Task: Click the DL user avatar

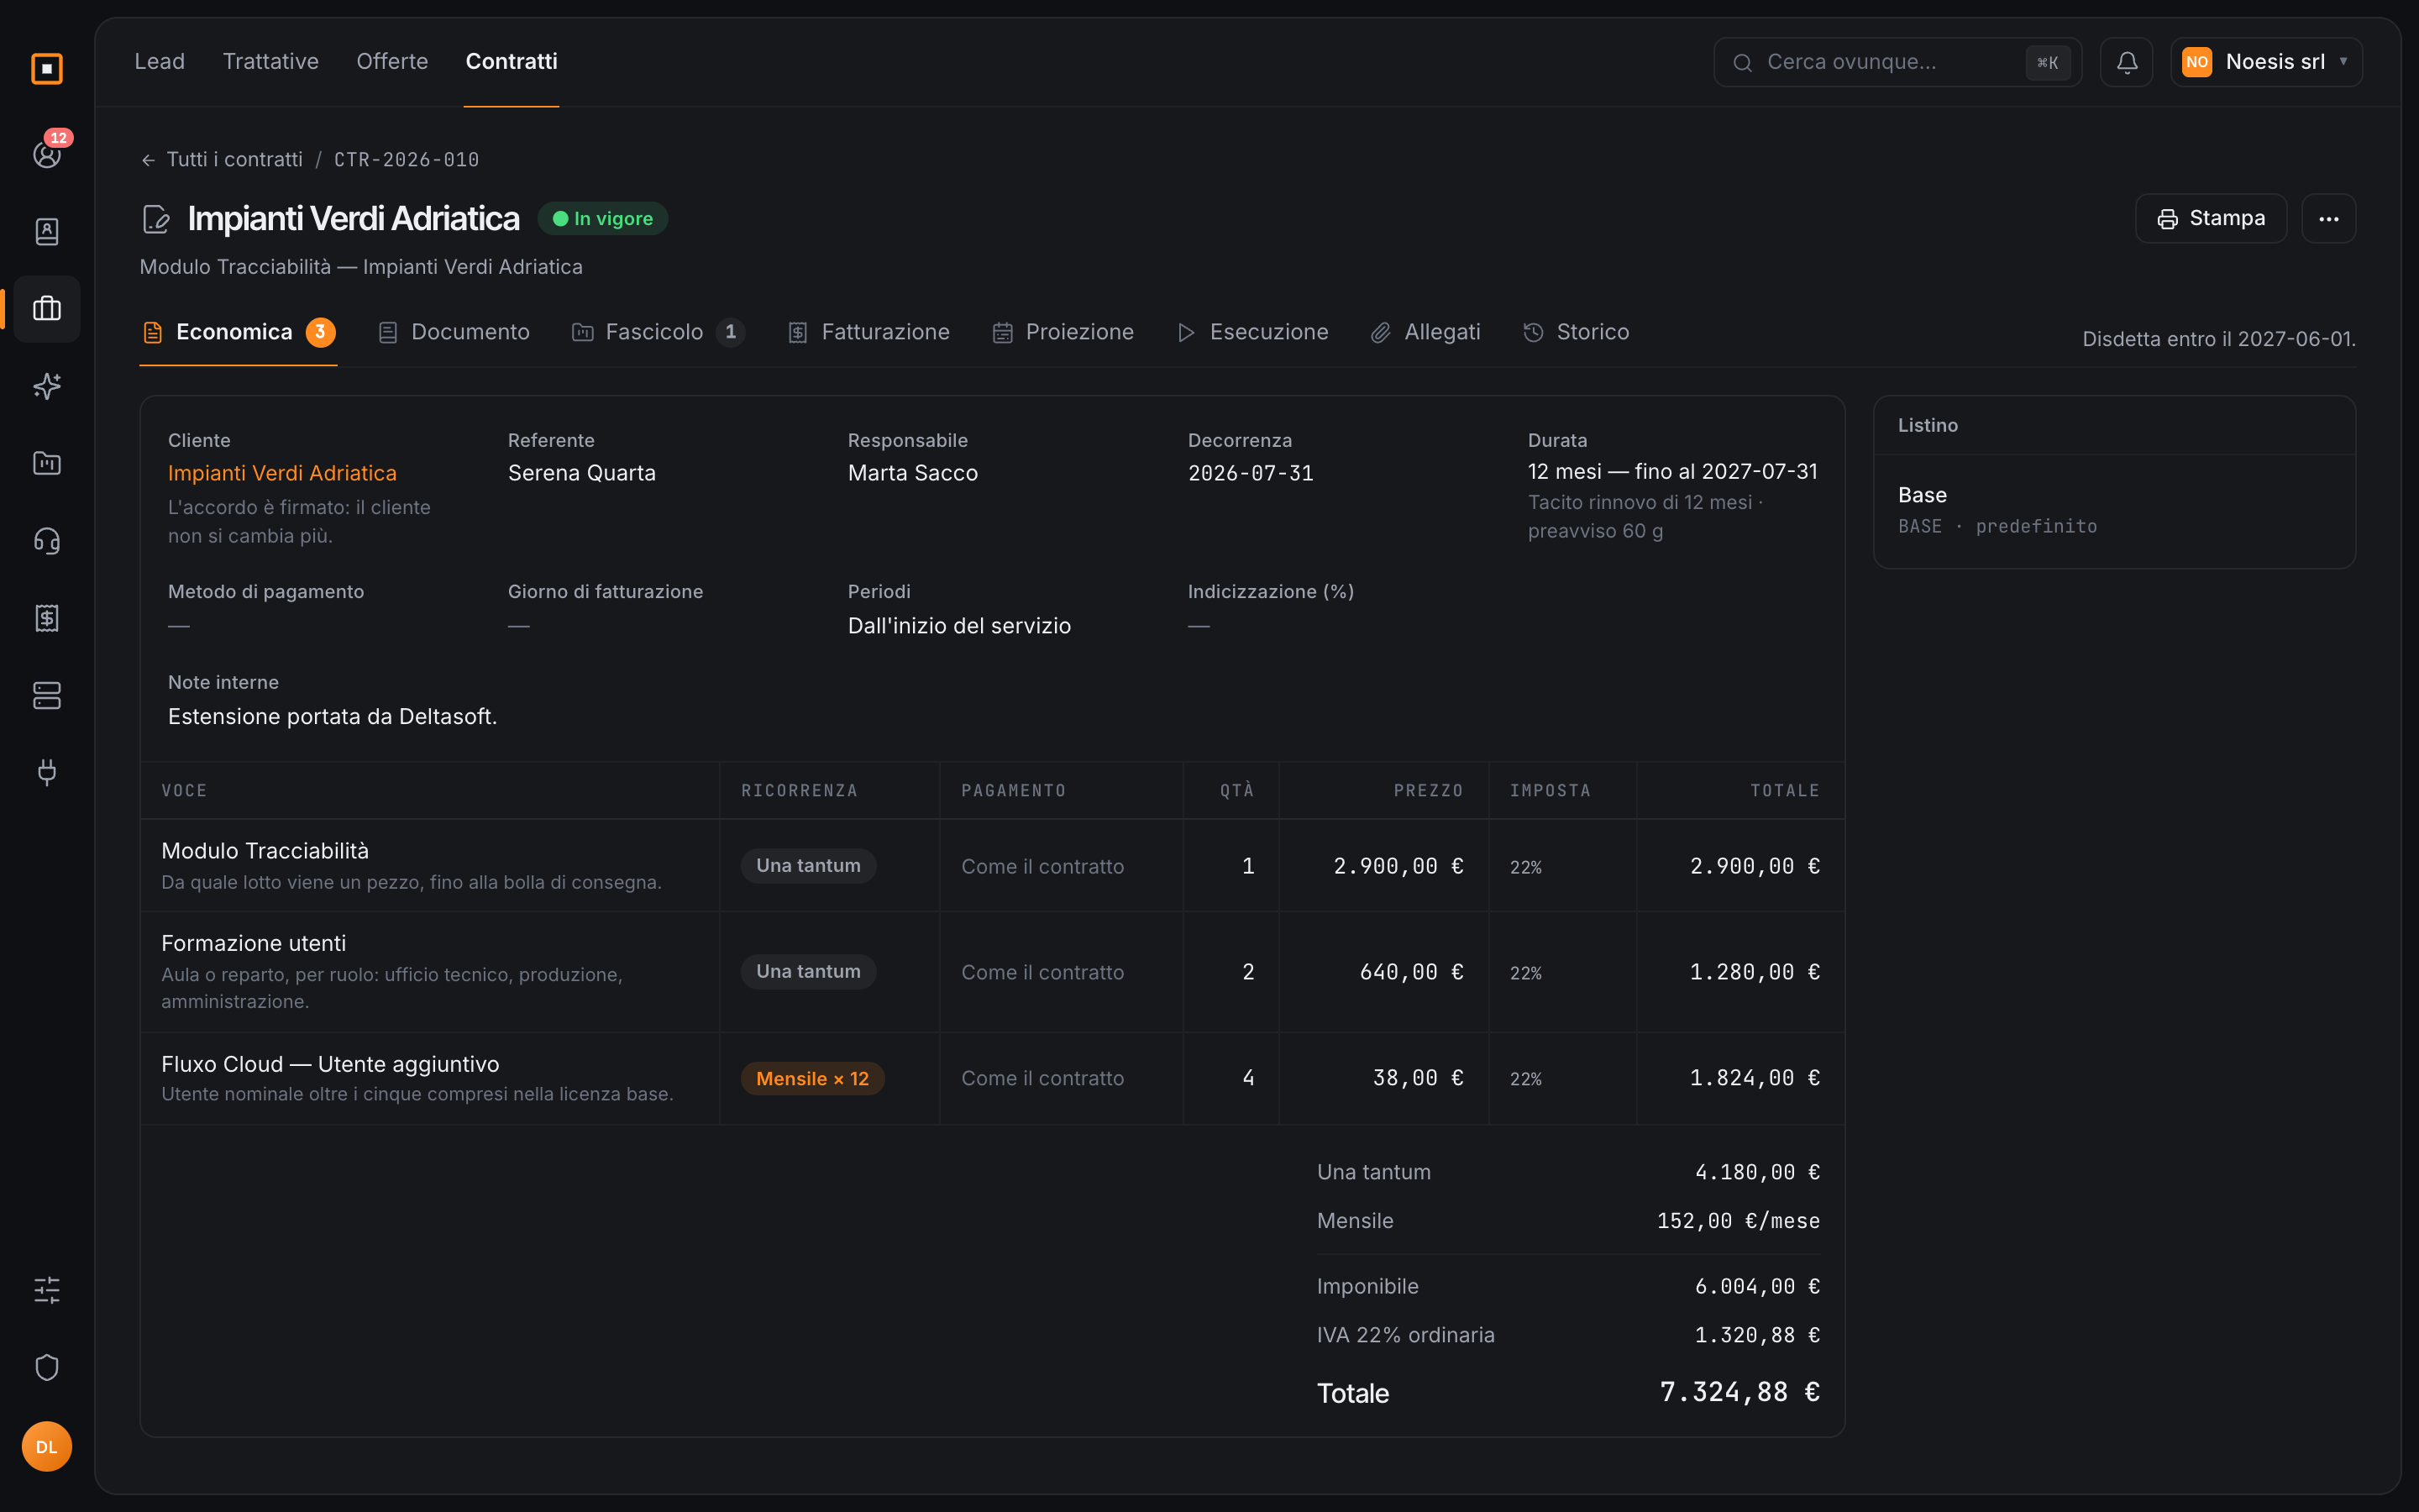Action: coord(47,1447)
